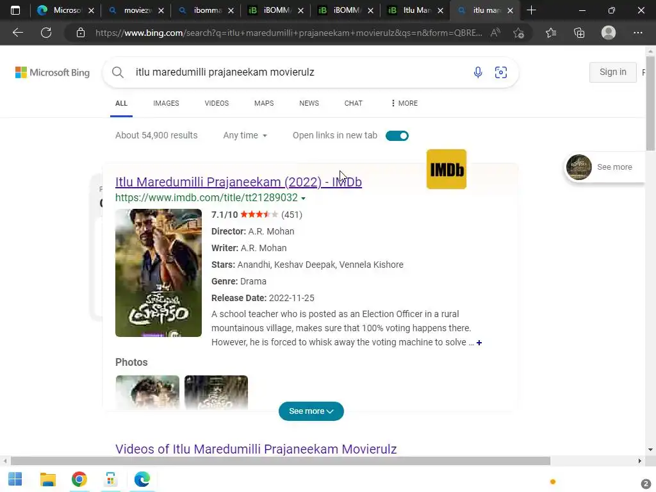The height and width of the screenshot is (492, 656).
Task: Expand the full movie description plus
Action: point(479,343)
